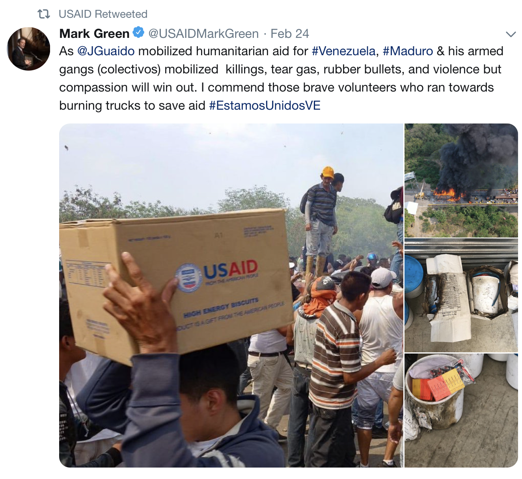Open the #EstamosUnidosVE hashtag

(265, 106)
